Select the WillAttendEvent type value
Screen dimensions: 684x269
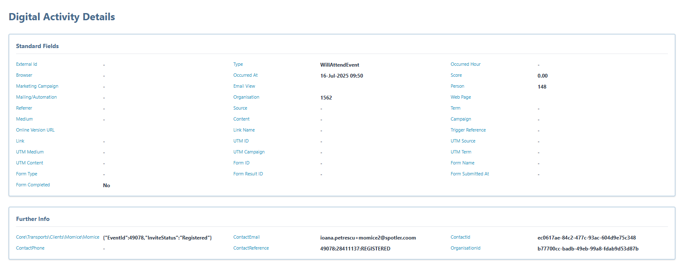tap(340, 65)
